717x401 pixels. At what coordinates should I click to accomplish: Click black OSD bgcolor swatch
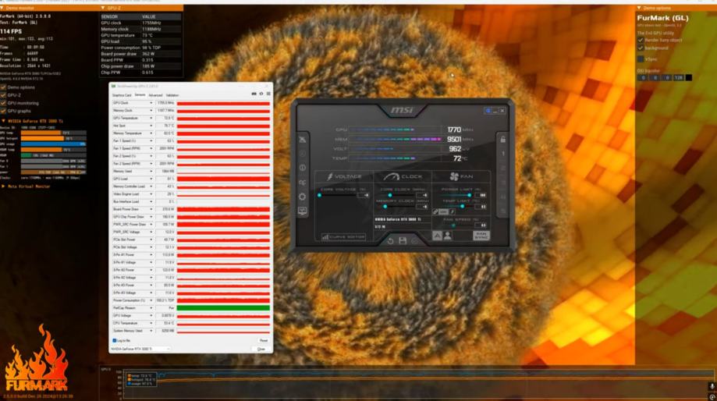689,78
